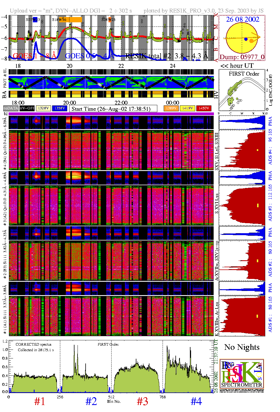Viewport: 280px width, 412px height.
Task: Click the Start Time text box
Action: [113, 109]
